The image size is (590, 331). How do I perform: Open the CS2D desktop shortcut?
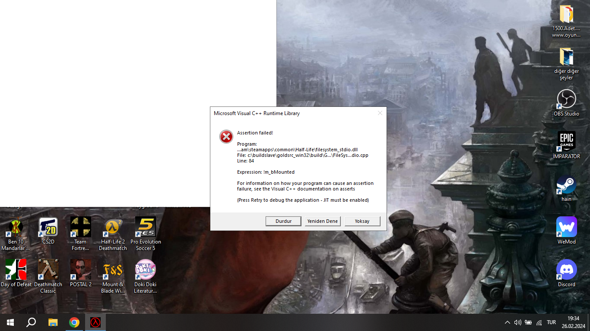(x=48, y=231)
